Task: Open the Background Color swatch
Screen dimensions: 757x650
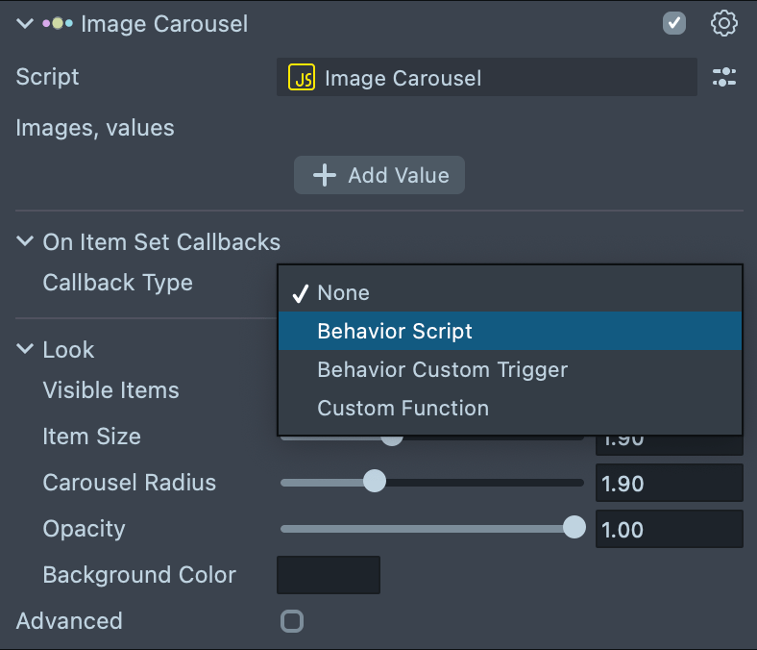Action: tap(329, 575)
